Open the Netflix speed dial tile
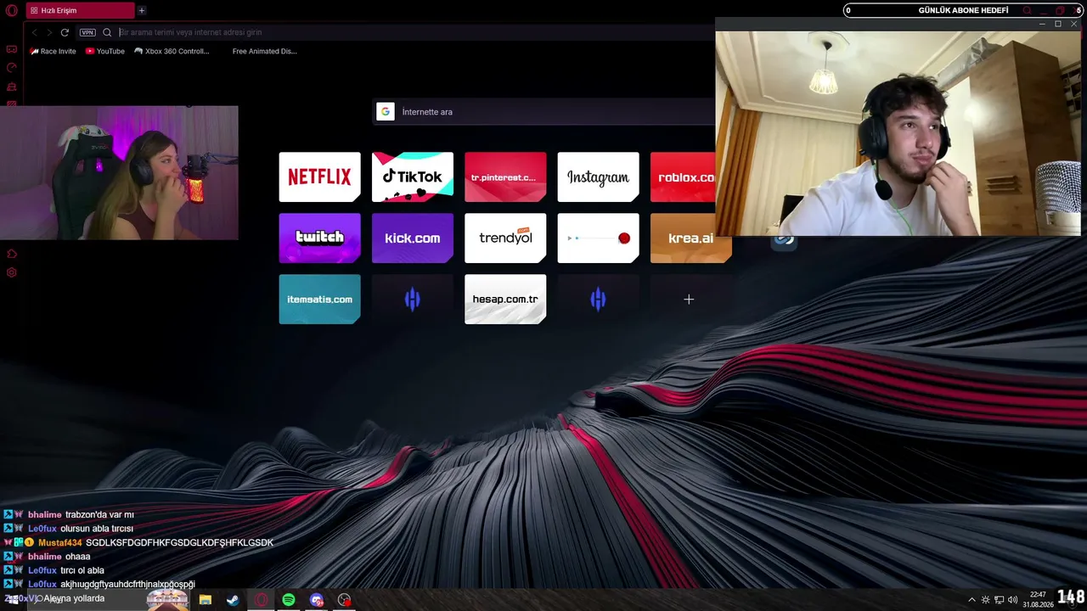The image size is (1087, 611). tap(319, 177)
